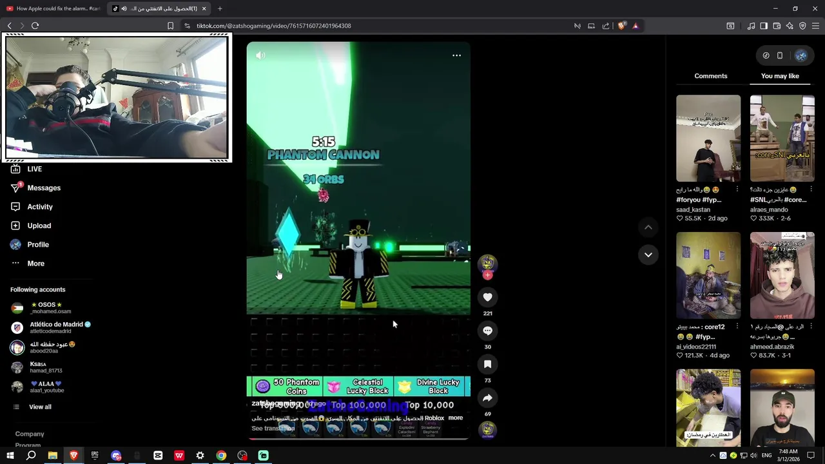The height and width of the screenshot is (464, 825).
Task: Open Activity in the sidebar
Action: 32,207
